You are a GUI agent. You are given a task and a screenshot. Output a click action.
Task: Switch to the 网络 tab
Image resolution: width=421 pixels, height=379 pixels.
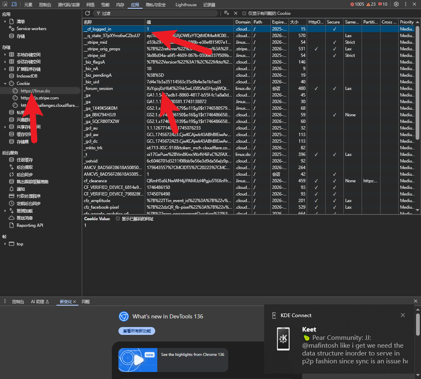pos(90,5)
